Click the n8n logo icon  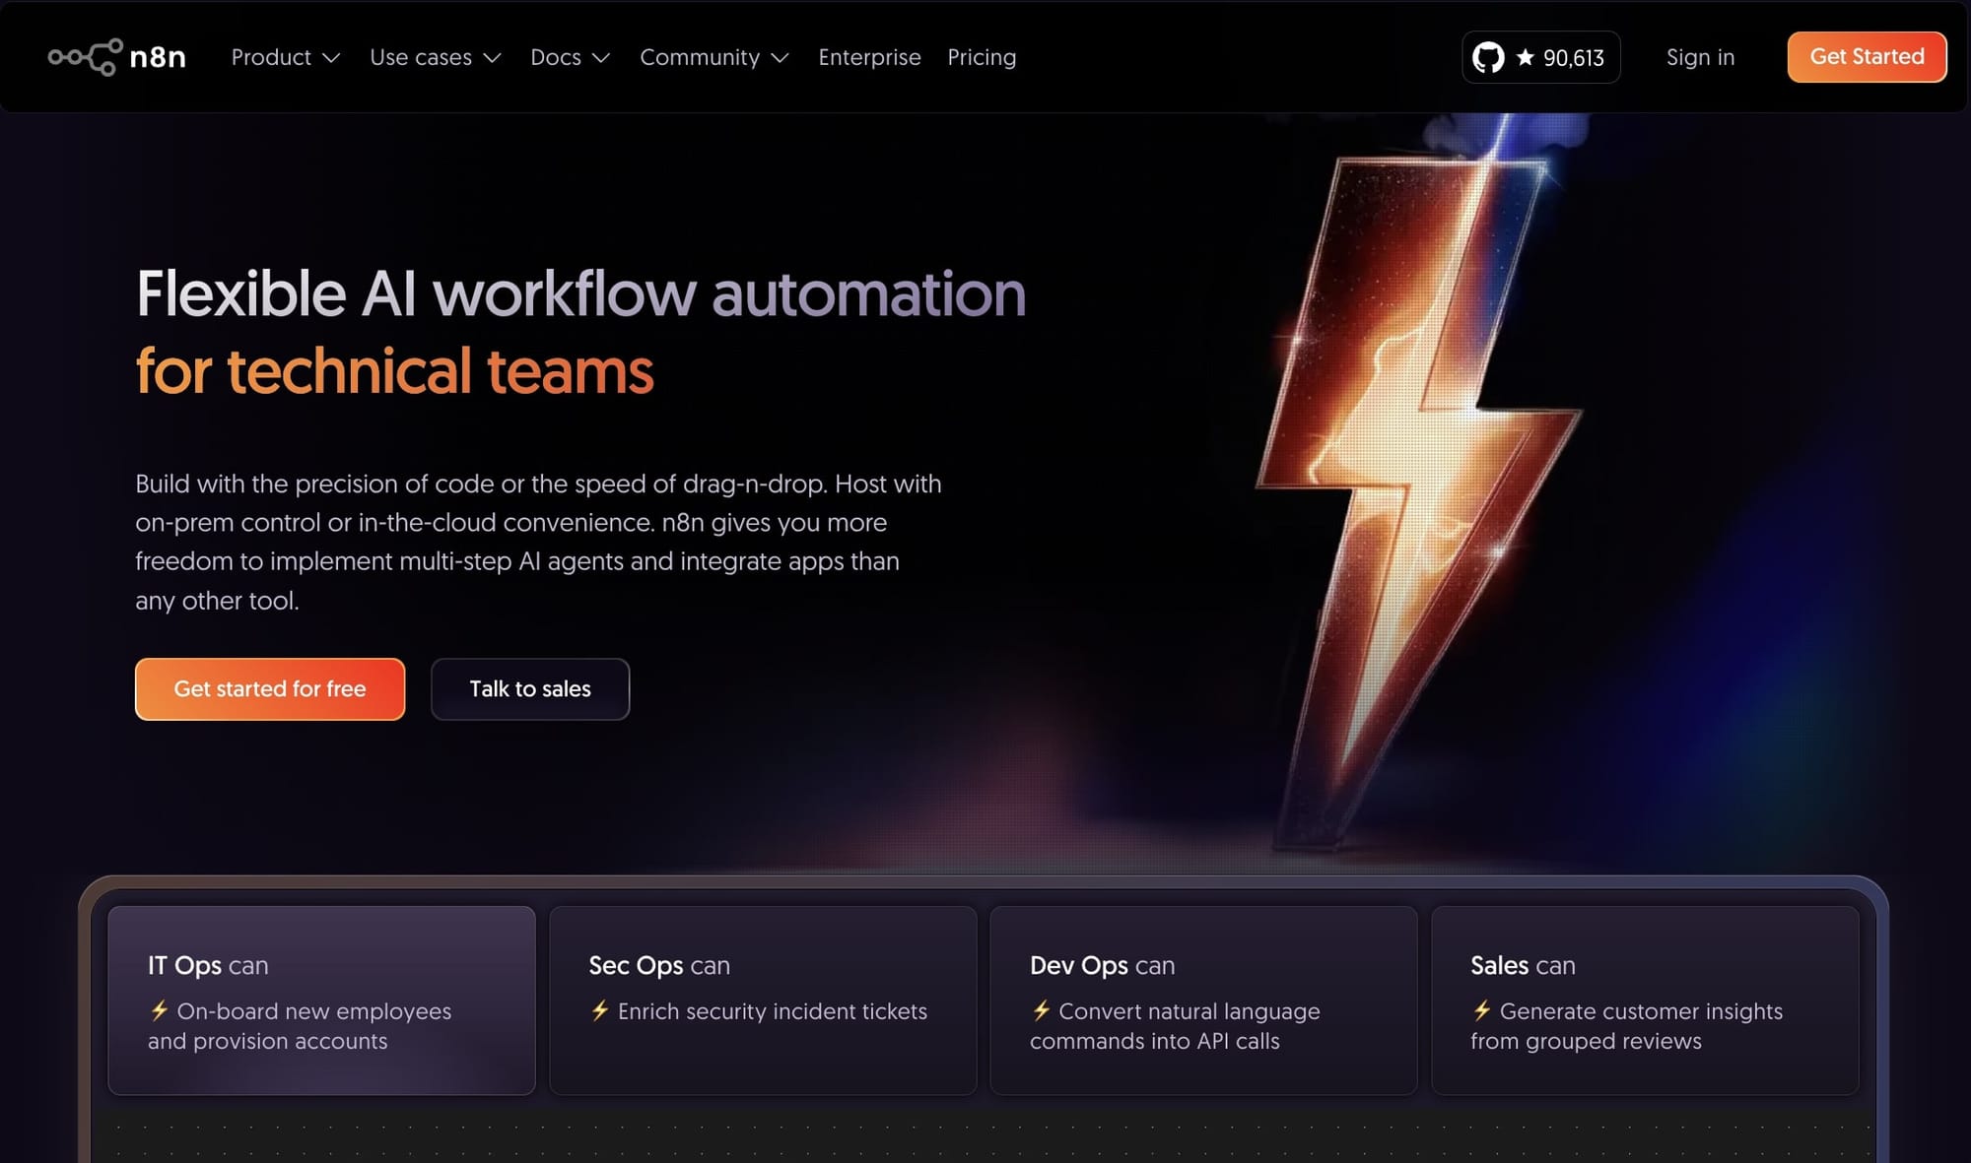coord(86,57)
